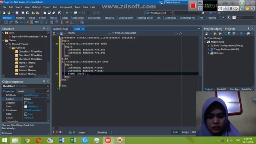
Task: Click the recorder screenshot camera icon
Action: (x=200, y=3)
